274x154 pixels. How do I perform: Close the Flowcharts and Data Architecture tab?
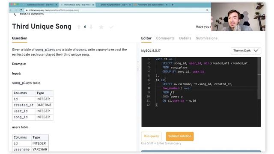(167, 5)
